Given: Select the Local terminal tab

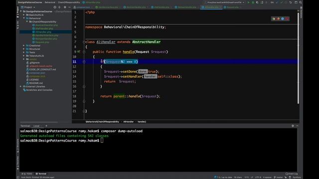Looking at the screenshot, I should pos(36,126).
